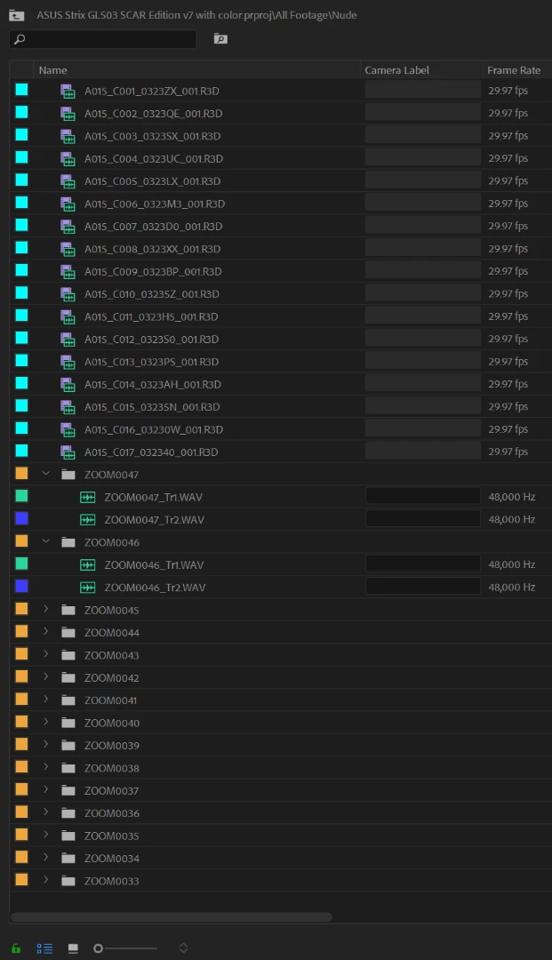Viewport: 552px width, 960px height.
Task: Click the ZOOM0046 folder icon
Action: click(68, 542)
